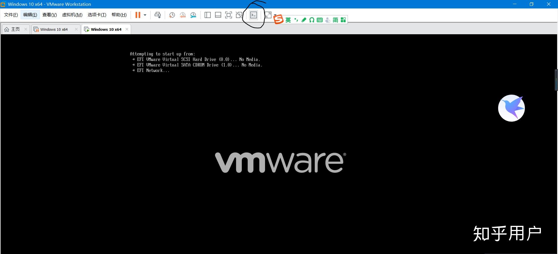Click the right-edge scrollbar handle
Screen dimensions: 558x254
click(x=556, y=80)
